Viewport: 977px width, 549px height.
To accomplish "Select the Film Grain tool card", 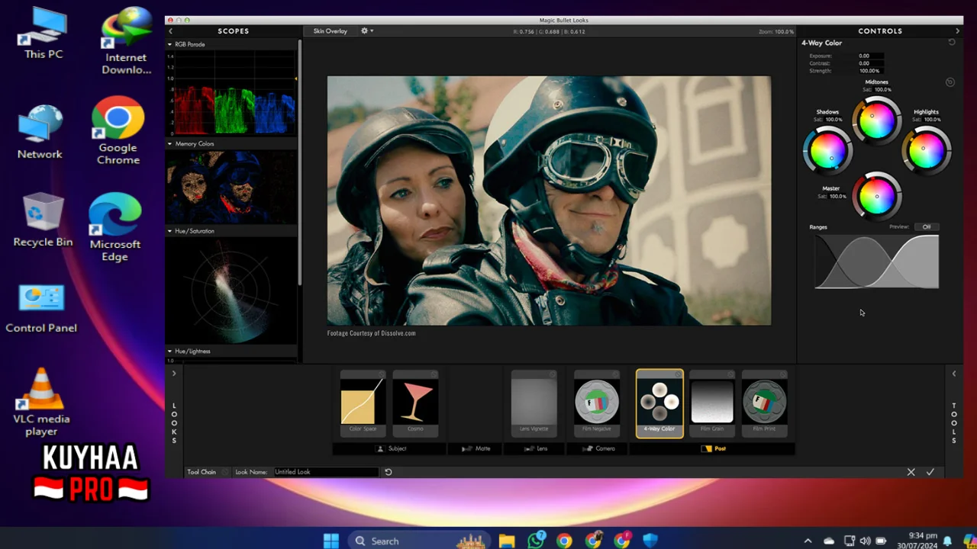I will (x=711, y=403).
